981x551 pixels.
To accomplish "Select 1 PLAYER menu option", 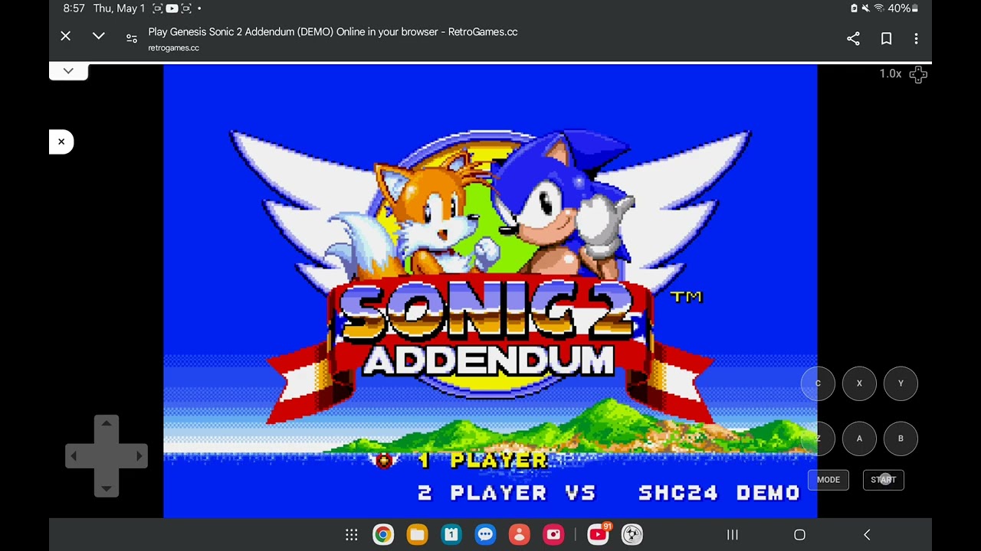I will pos(483,460).
